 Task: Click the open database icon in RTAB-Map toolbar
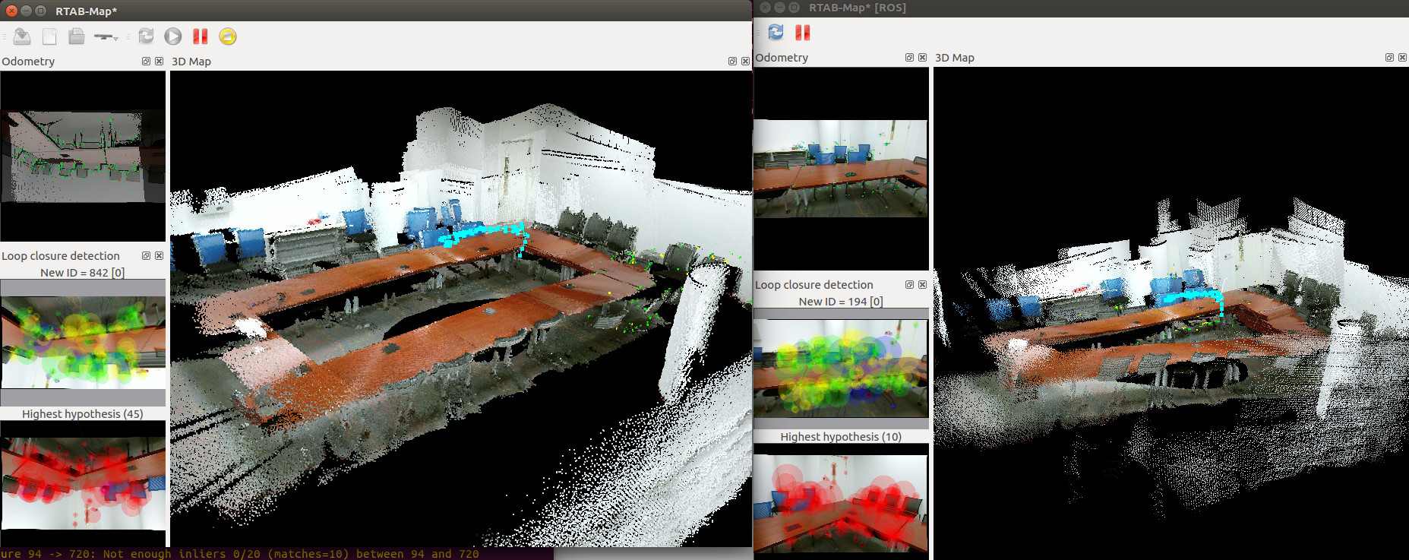[22, 36]
